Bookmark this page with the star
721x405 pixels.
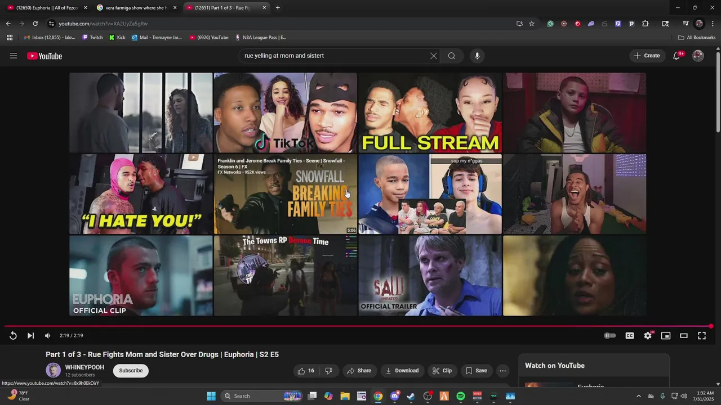pos(532,24)
